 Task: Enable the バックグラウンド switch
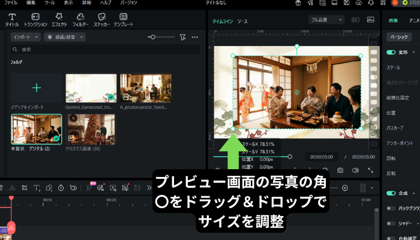(391, 208)
